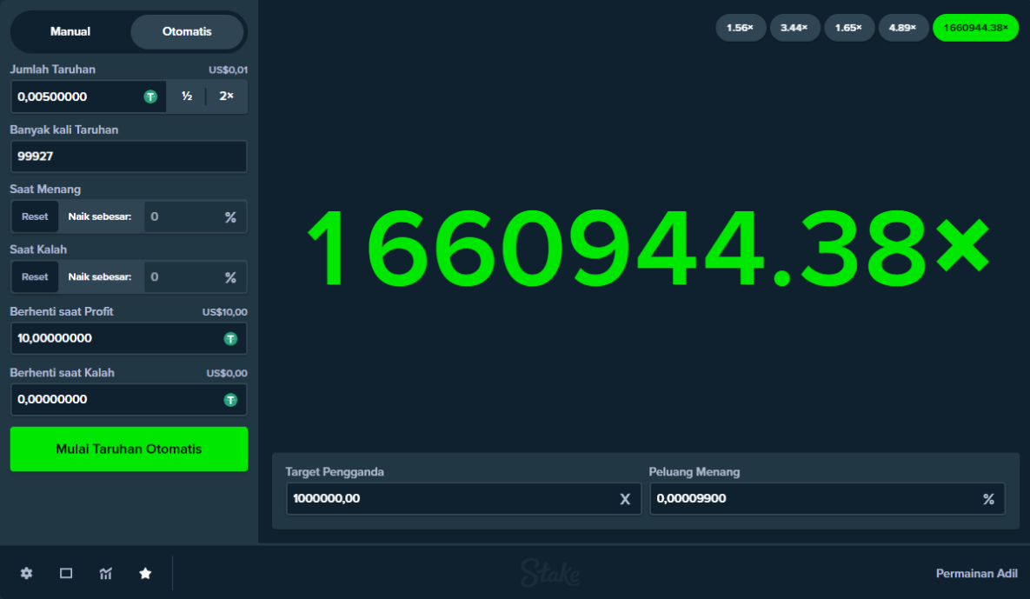Open the settings gear icon
Image resolution: width=1030 pixels, height=599 pixels.
[x=26, y=574]
